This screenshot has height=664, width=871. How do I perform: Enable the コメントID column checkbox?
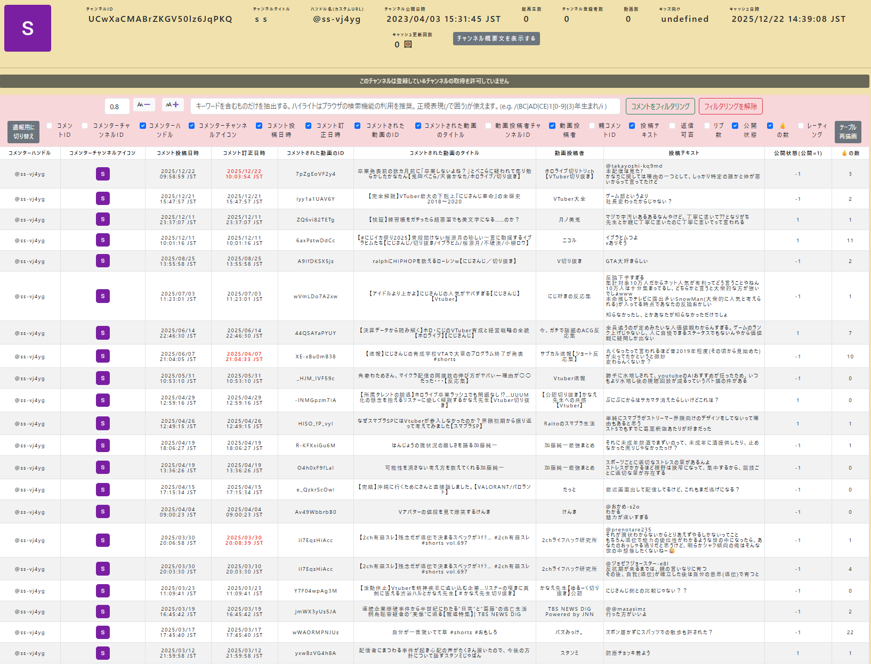tap(50, 126)
